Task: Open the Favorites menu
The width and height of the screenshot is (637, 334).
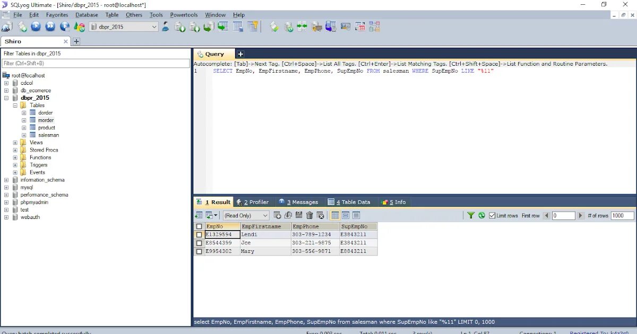Action: 57,15
